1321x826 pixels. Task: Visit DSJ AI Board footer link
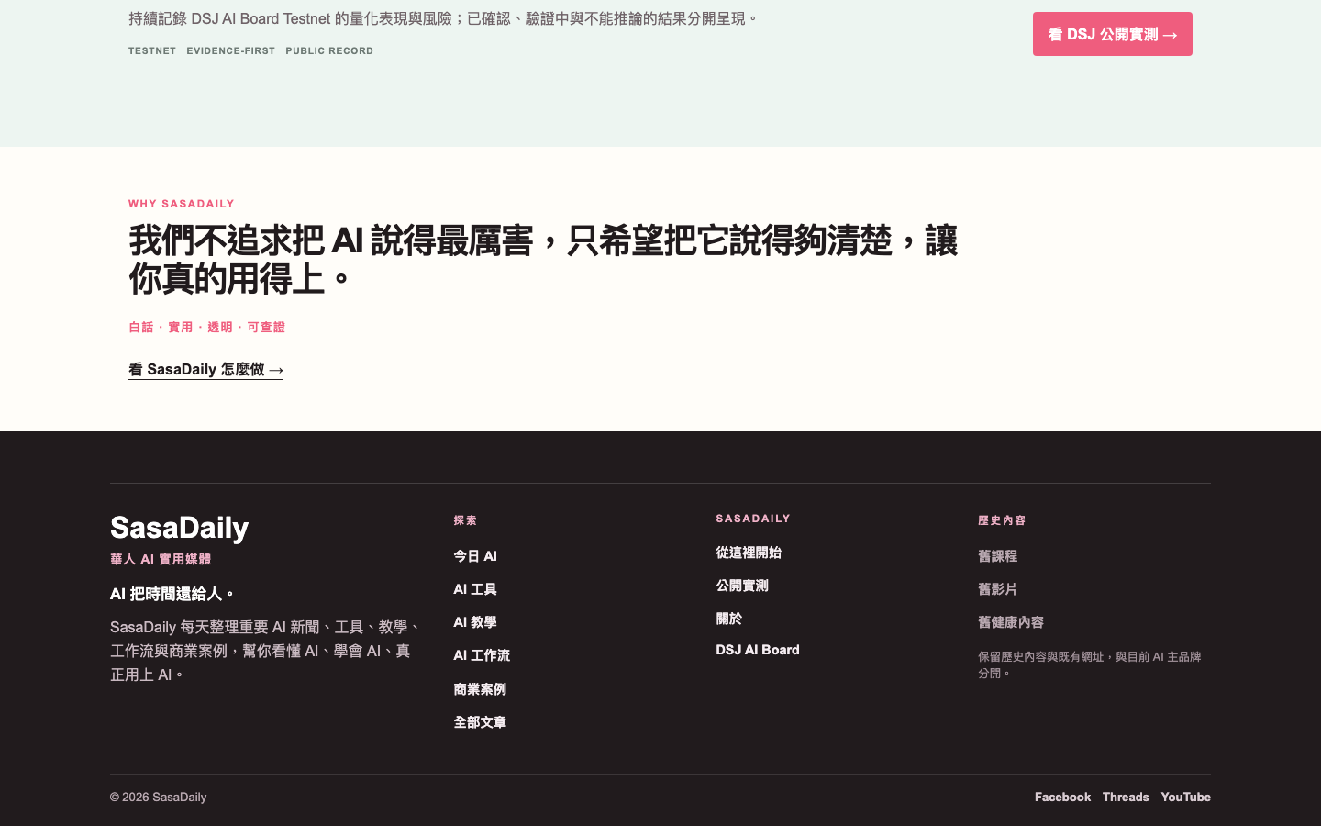(758, 650)
